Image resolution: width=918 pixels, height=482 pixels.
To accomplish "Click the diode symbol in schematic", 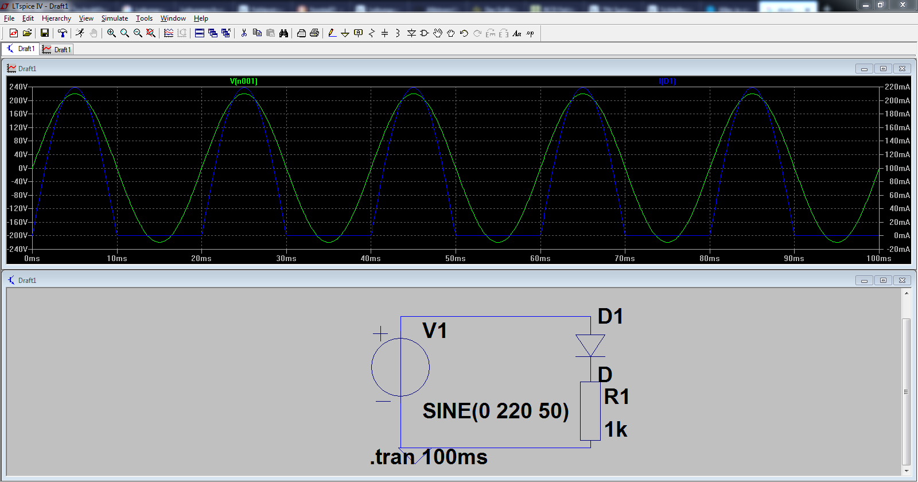I will tap(590, 346).
